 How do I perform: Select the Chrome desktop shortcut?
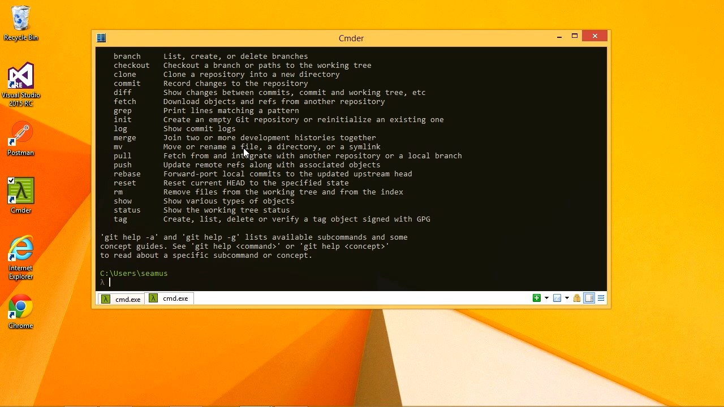coord(21,311)
